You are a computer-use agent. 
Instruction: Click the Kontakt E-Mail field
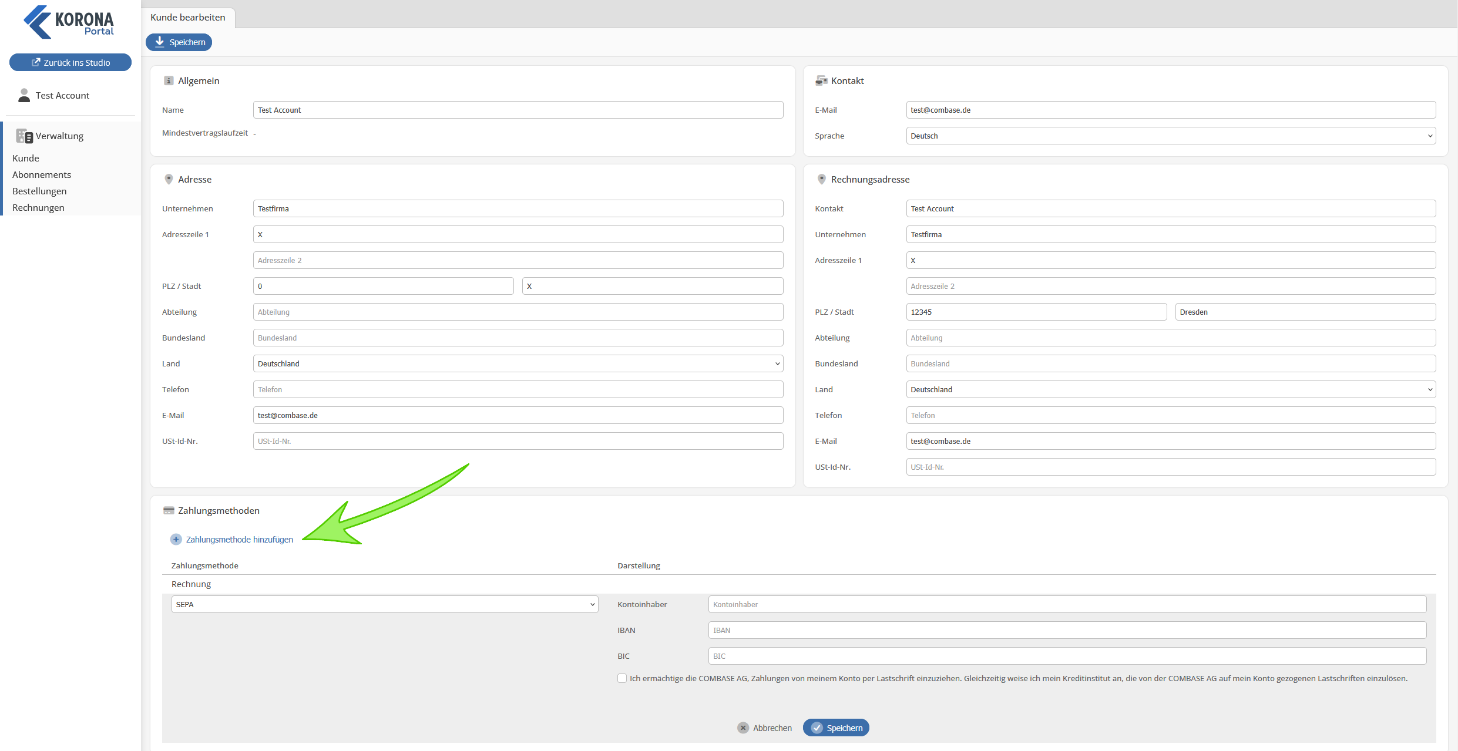(x=1171, y=110)
